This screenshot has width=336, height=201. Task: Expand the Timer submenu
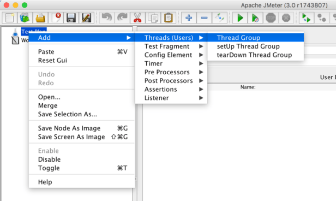(x=171, y=63)
